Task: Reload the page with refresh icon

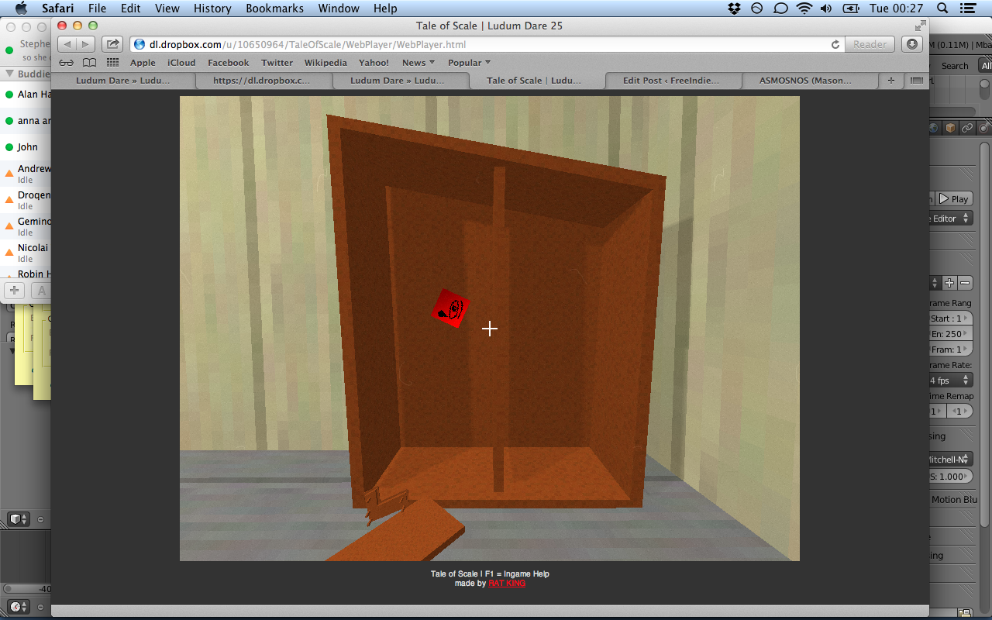Action: tap(835, 45)
